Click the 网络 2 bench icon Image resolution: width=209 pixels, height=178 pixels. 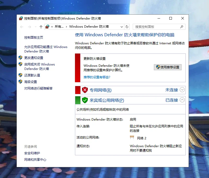(132, 137)
